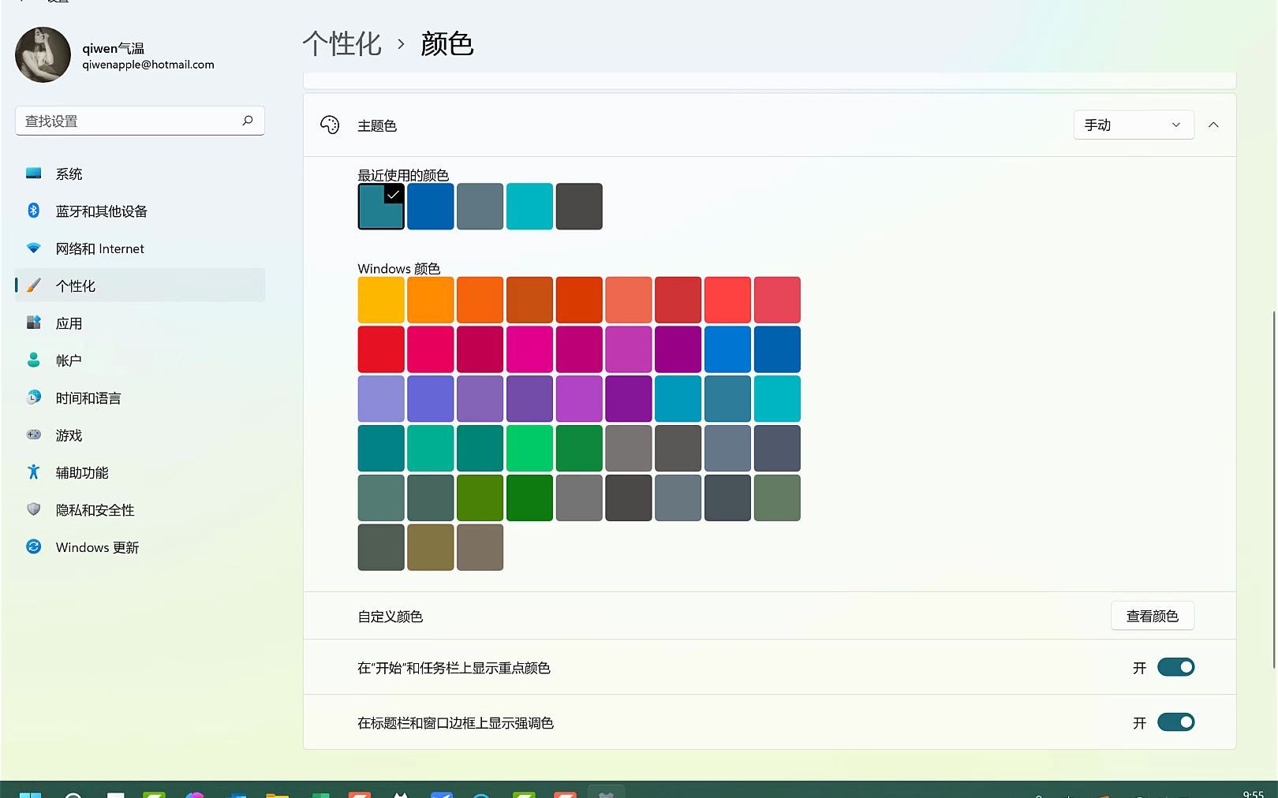
Task: Open 游戏 via gamepad icon
Action: click(x=33, y=434)
